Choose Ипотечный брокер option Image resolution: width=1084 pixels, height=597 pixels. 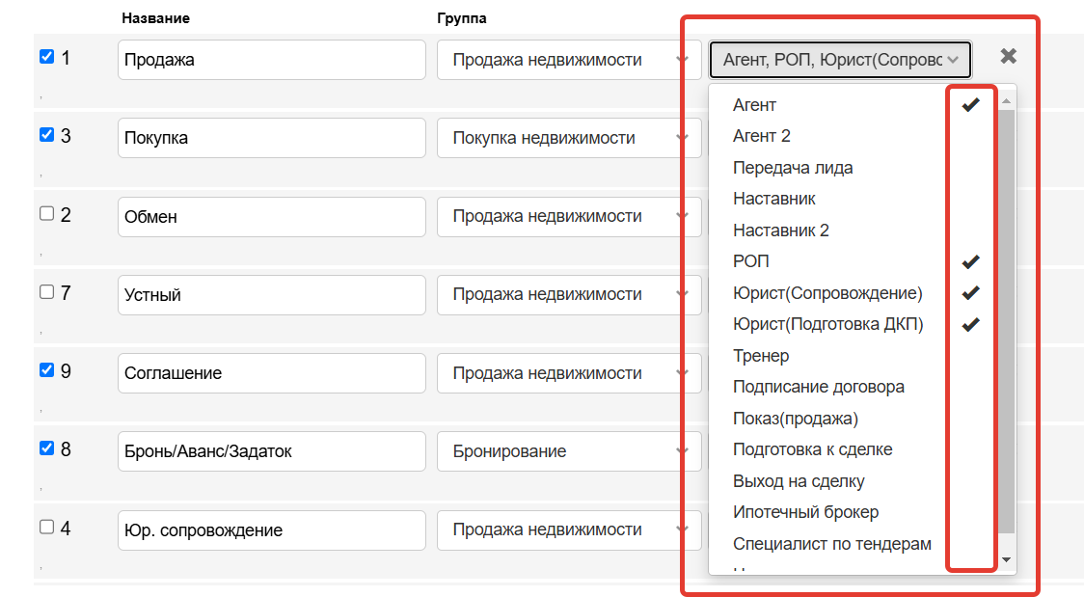coord(805,512)
